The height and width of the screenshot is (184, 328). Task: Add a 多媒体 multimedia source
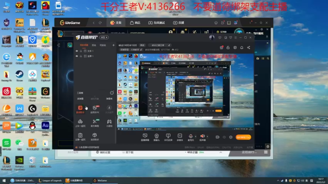click(x=180, y=137)
